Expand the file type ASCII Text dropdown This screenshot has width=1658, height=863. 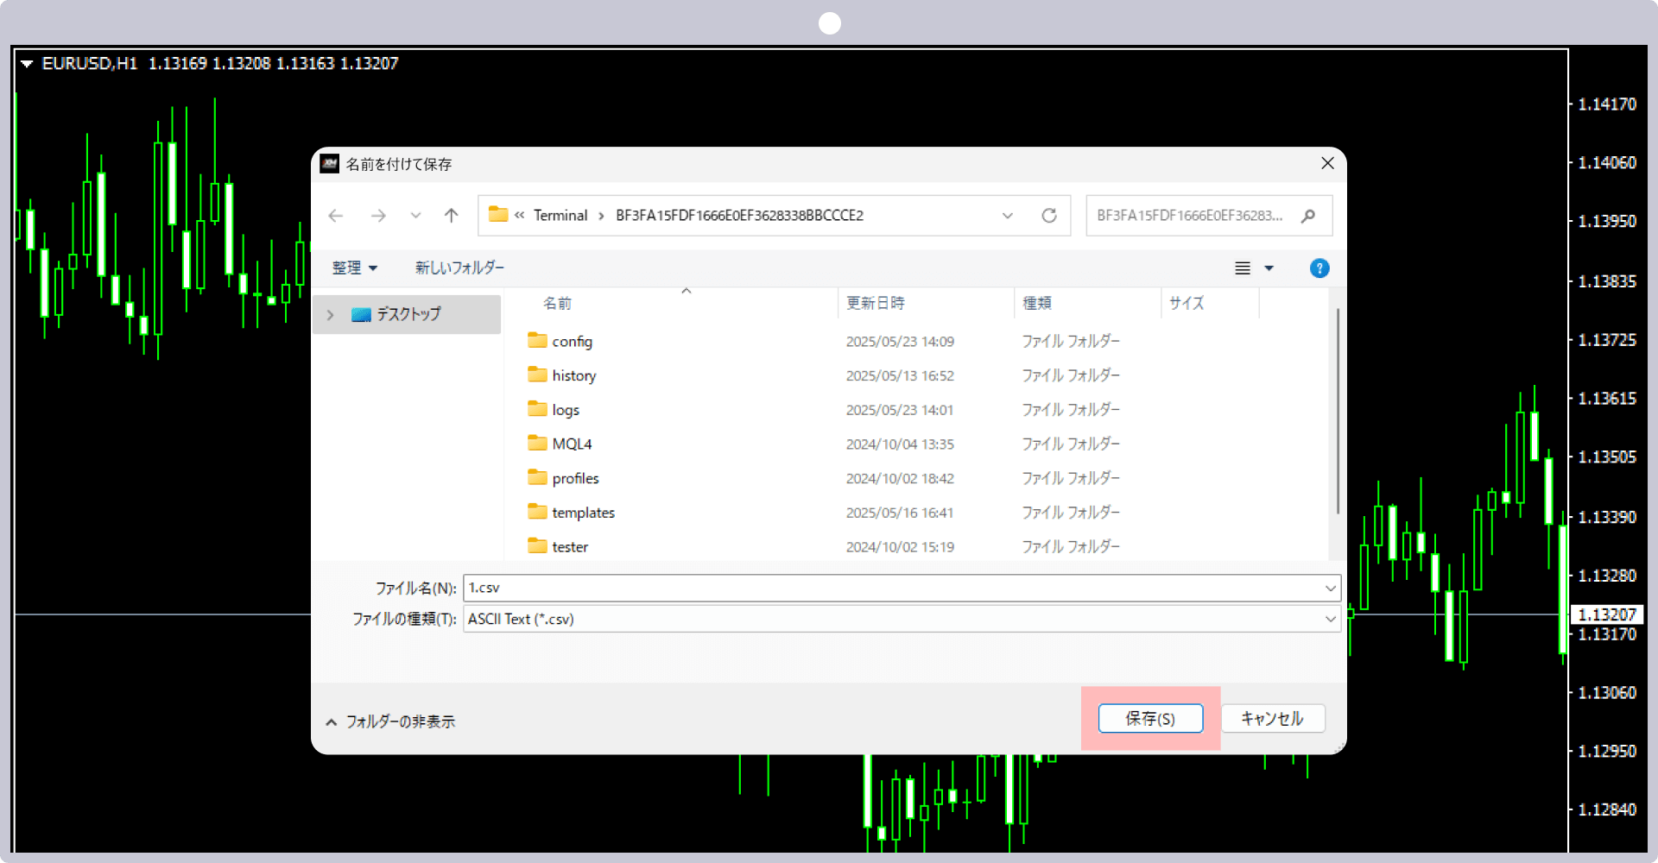pos(1330,619)
